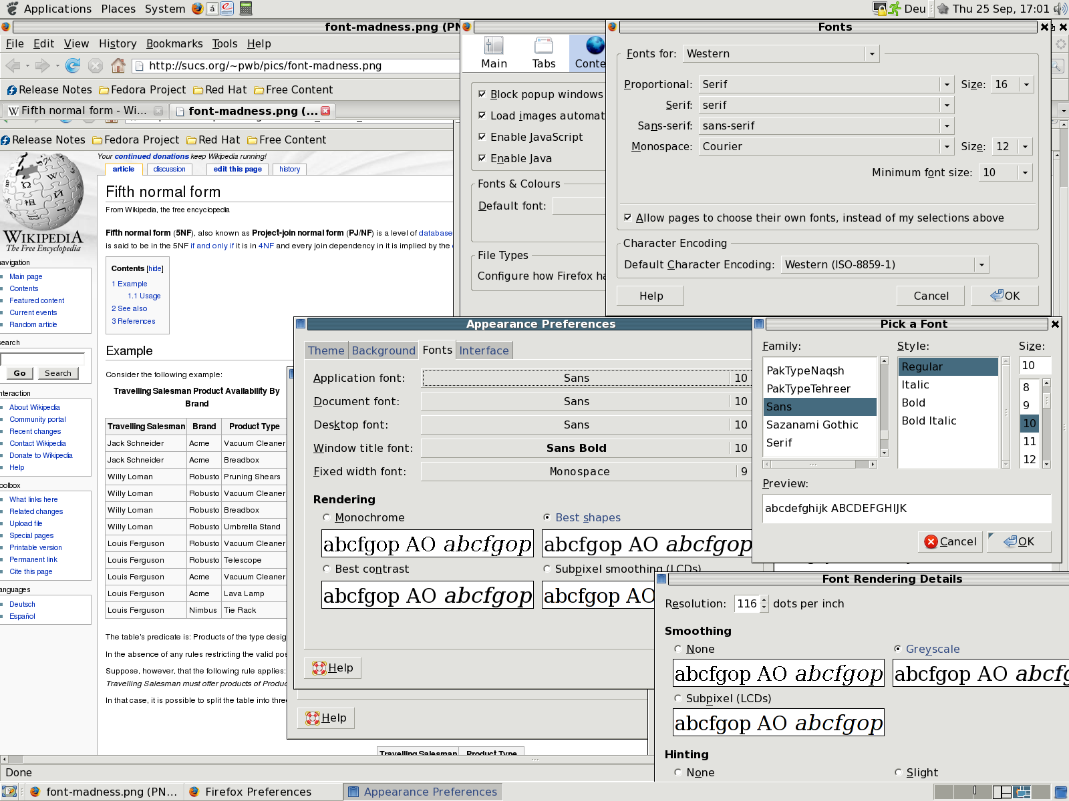
Task: Switch to the Theme tab
Action: (326, 350)
